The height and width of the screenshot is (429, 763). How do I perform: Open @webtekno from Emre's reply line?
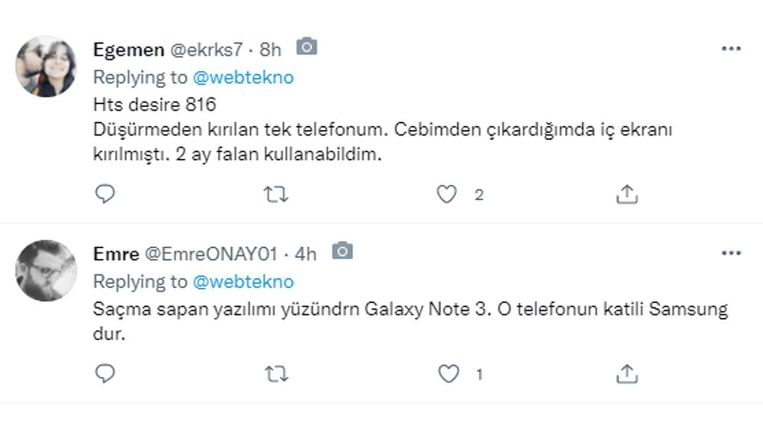[244, 282]
